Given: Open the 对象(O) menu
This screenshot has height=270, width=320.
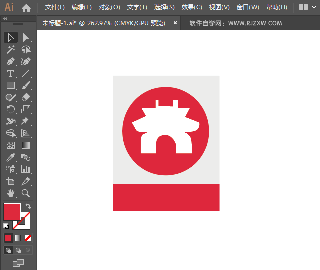Looking at the screenshot, I should point(109,7).
